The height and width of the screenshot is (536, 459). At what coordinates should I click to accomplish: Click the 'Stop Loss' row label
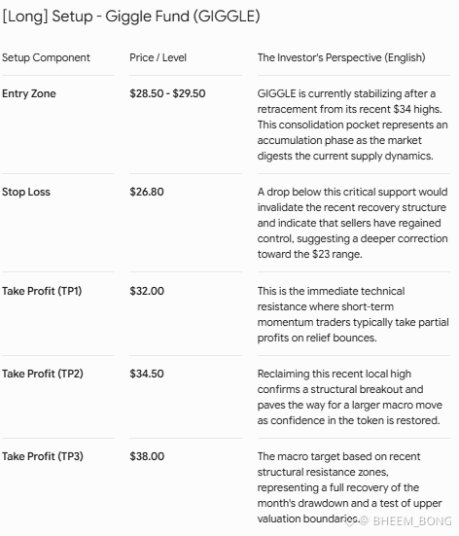26,192
